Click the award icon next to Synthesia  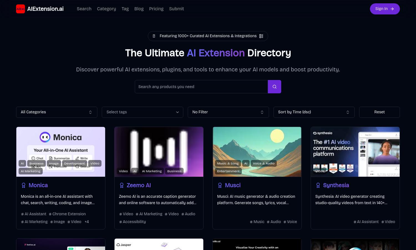[318, 185]
